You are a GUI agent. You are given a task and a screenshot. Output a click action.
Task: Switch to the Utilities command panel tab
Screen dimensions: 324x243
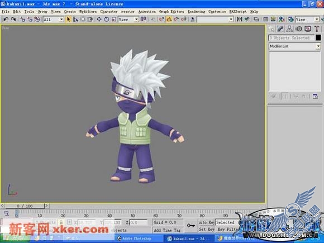(317, 29)
